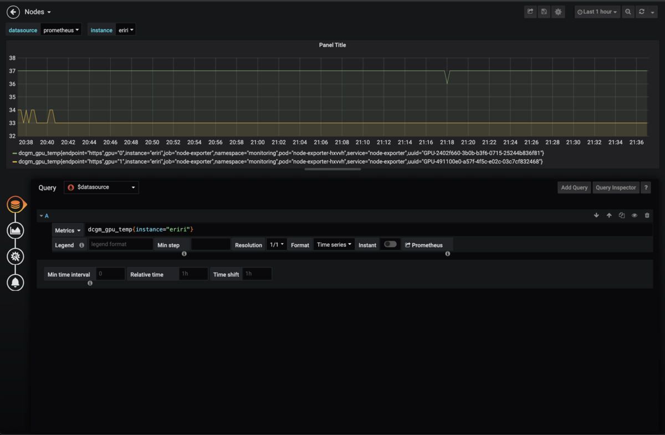Image resolution: width=665 pixels, height=435 pixels.
Task: Click the dcgm_gpu_temp query expression field
Action: [x=369, y=229]
